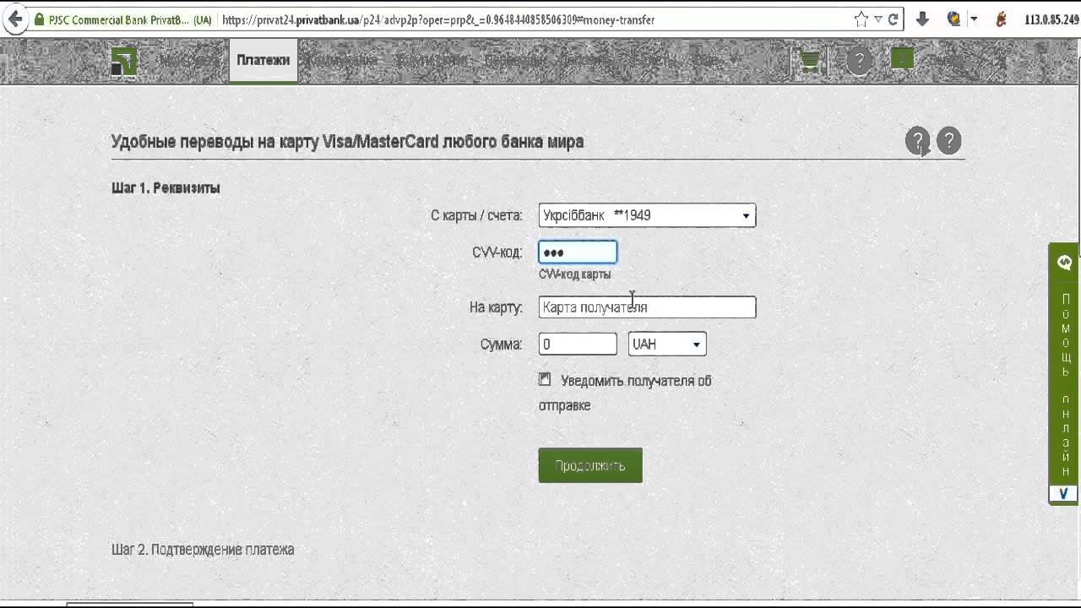Reload the page with the refresh icon
1081x608 pixels.
pyautogui.click(x=893, y=19)
